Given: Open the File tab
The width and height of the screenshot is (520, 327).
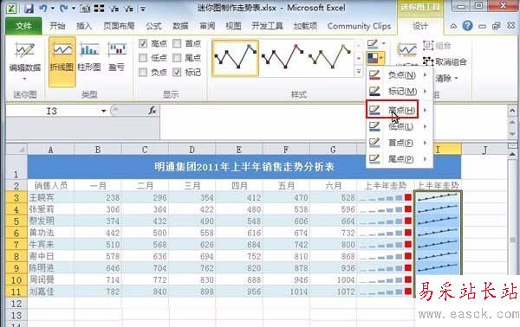Looking at the screenshot, I should (x=23, y=26).
